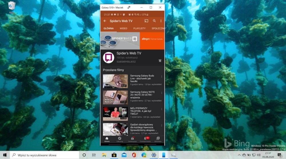Tap the Odkrywaj compass icon
The width and height of the screenshot is (286, 159).
coord(120,140)
